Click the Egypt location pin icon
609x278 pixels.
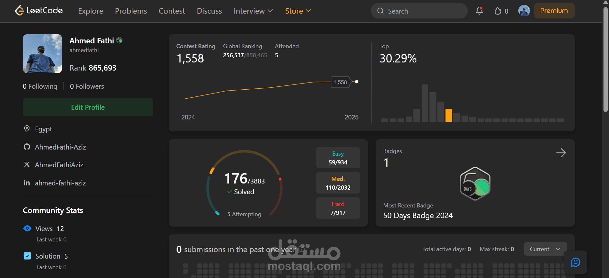(x=27, y=129)
